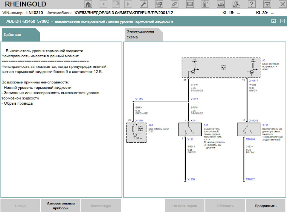Click 'Обрыв провода' line
This screenshot has height=214, width=287.
pyautogui.click(x=17, y=103)
